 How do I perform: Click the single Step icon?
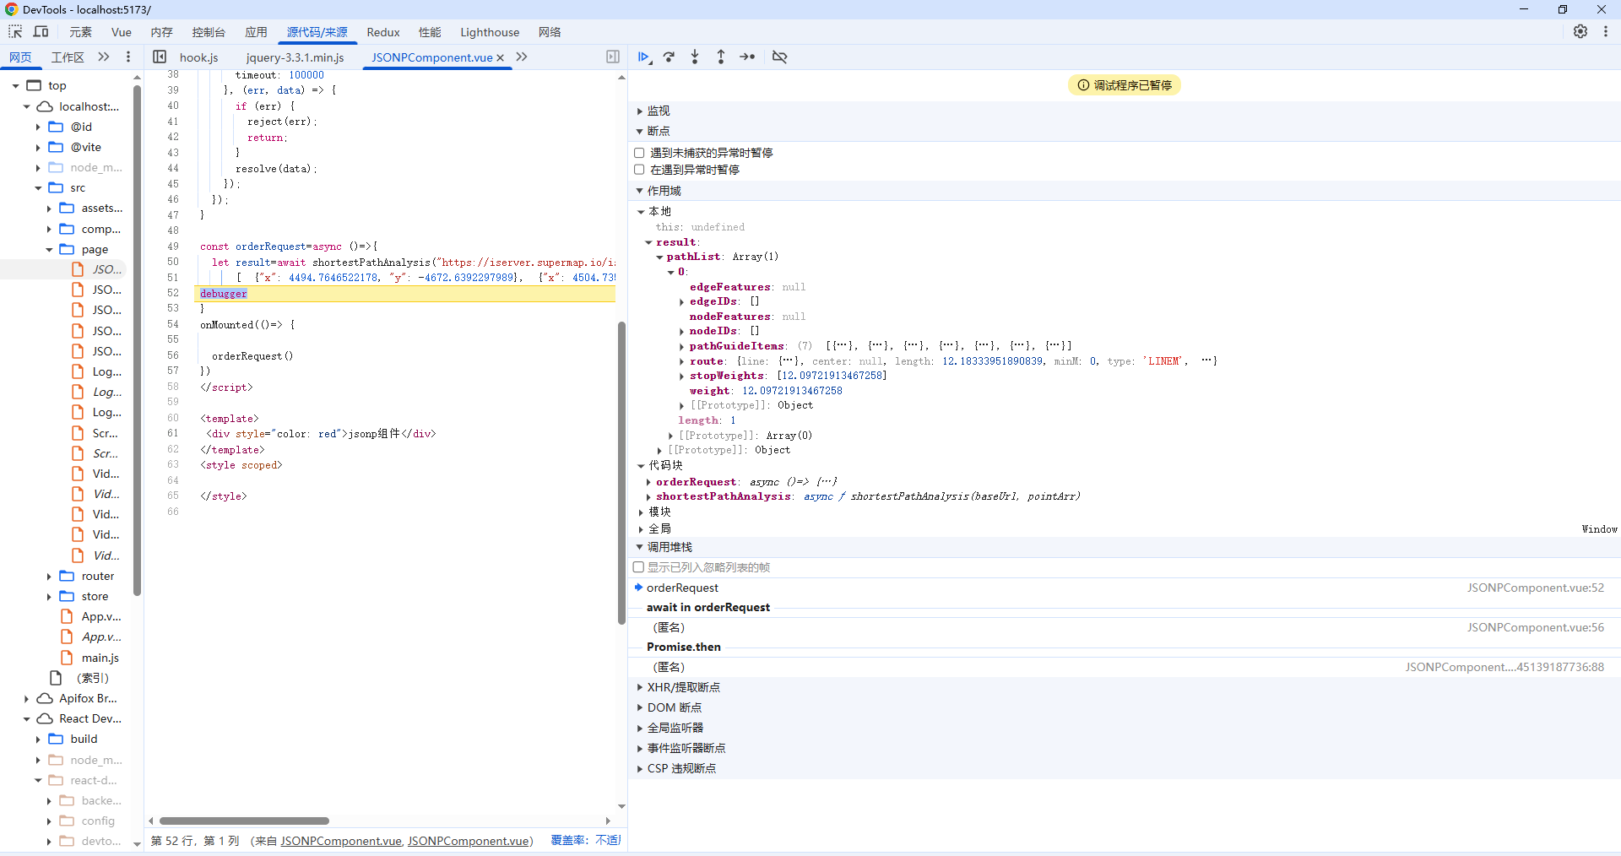747,57
